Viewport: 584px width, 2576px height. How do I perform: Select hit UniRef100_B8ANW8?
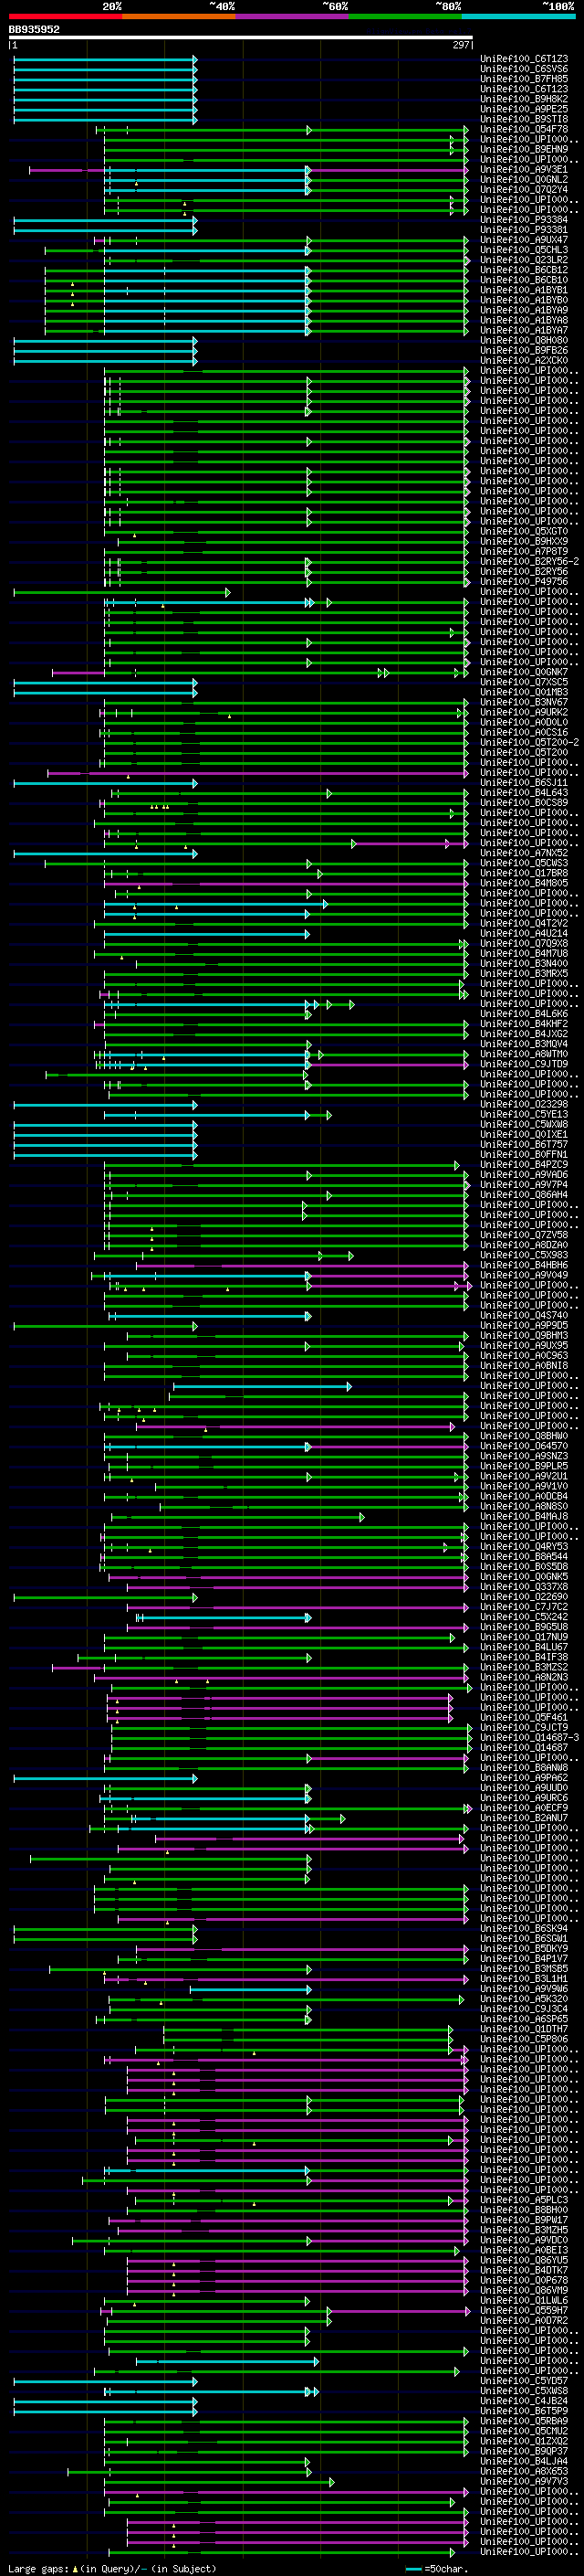click(x=524, y=1767)
